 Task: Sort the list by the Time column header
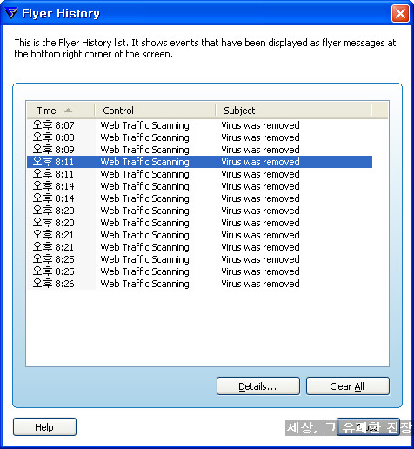[x=61, y=111]
